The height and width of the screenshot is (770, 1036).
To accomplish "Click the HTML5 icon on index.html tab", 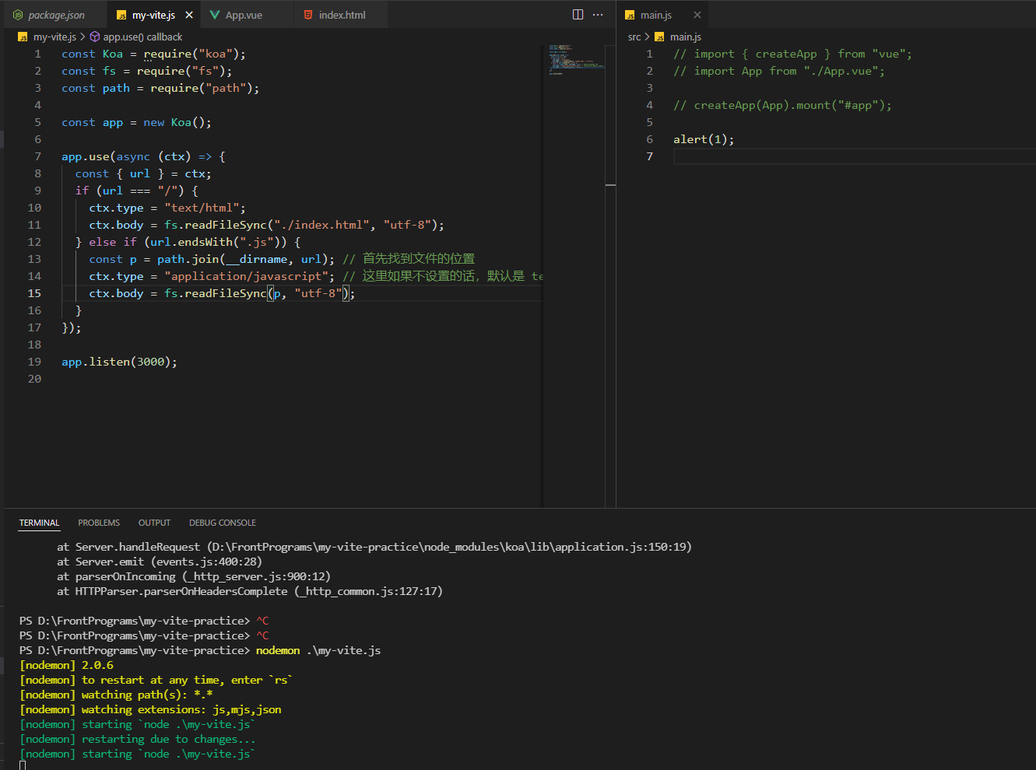I will tap(308, 15).
